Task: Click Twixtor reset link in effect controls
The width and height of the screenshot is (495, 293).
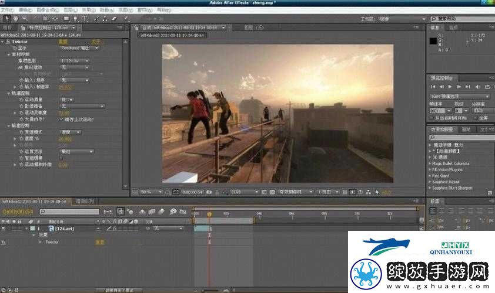Action: [x=63, y=42]
